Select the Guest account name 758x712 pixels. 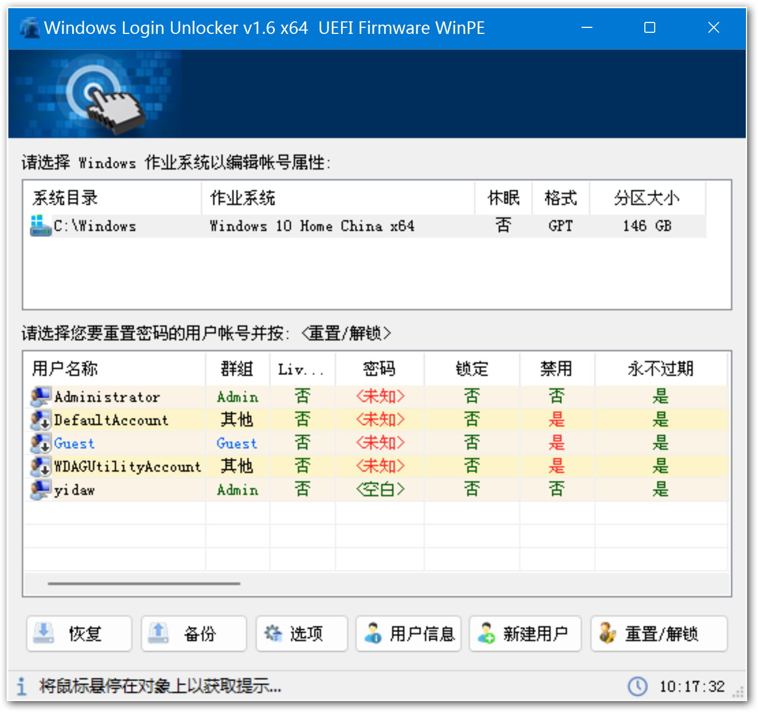click(74, 443)
